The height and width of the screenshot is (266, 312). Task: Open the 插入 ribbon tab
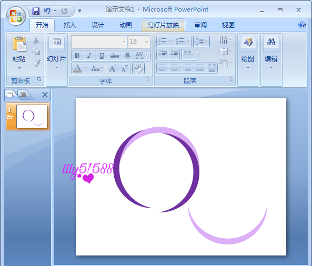69,25
